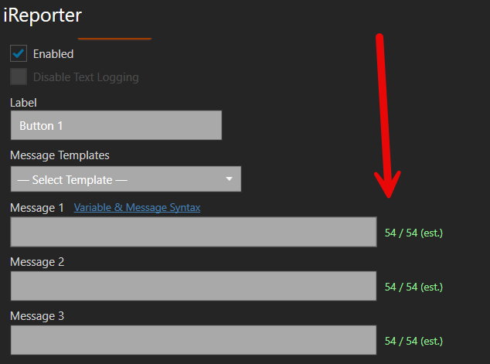Click the Message 2 input field
490x364 pixels.
click(x=193, y=286)
